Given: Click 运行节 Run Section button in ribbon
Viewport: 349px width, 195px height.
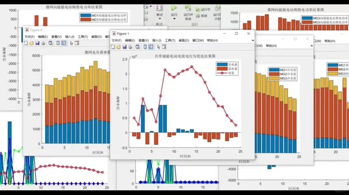Looking at the screenshot, I should tap(203, 10).
